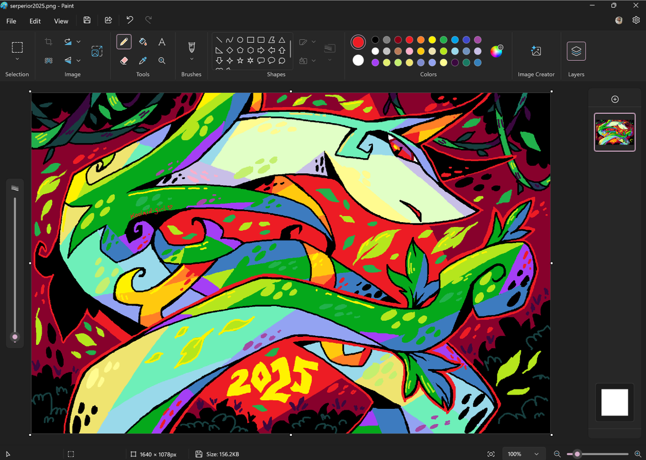Click the Remove background icon

coord(48,60)
